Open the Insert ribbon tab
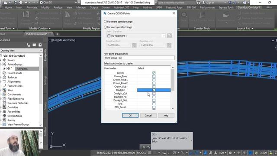This screenshot has width=277, height=156. click(19, 7)
